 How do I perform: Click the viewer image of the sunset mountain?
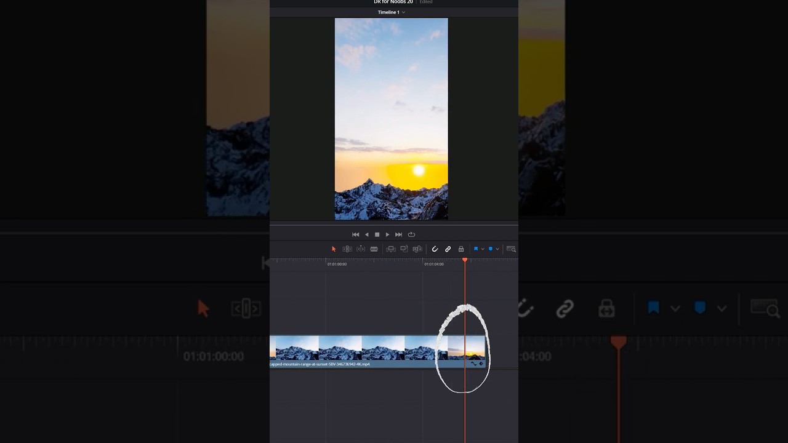(392, 119)
